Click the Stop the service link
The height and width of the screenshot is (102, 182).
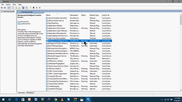tap(19, 22)
